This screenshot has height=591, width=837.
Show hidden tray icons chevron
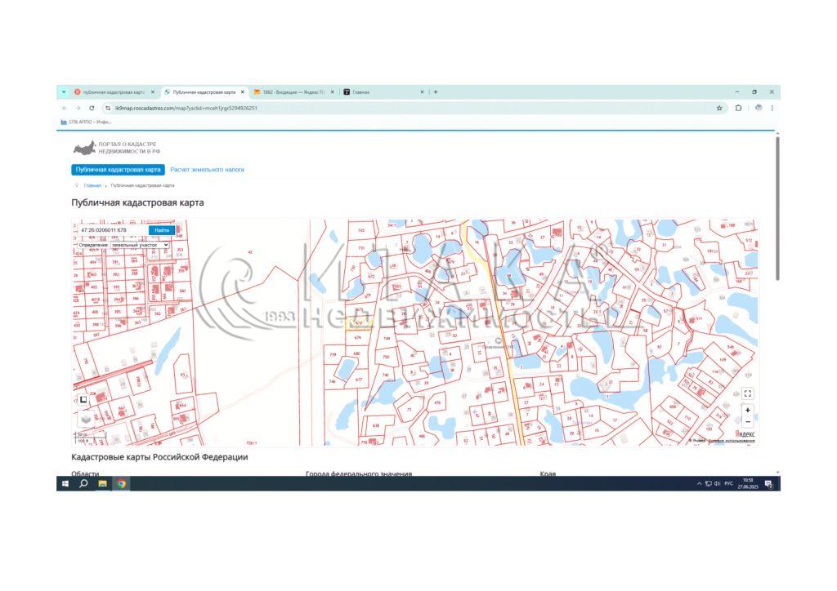[700, 484]
